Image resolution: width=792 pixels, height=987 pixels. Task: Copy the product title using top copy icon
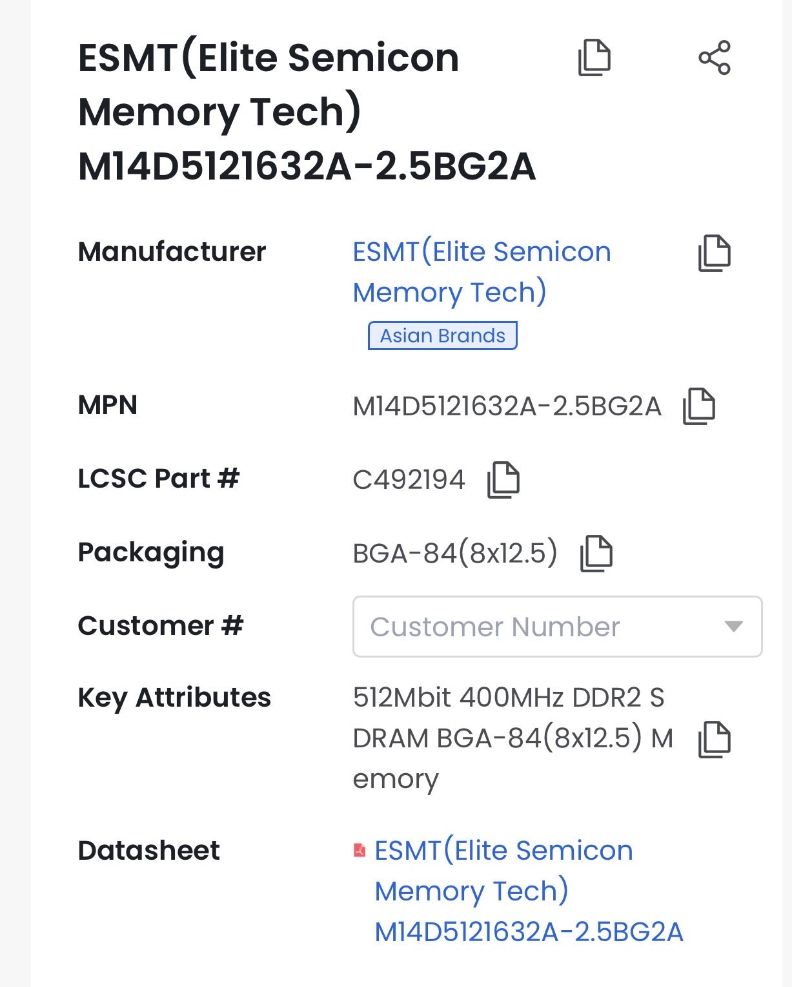click(594, 57)
